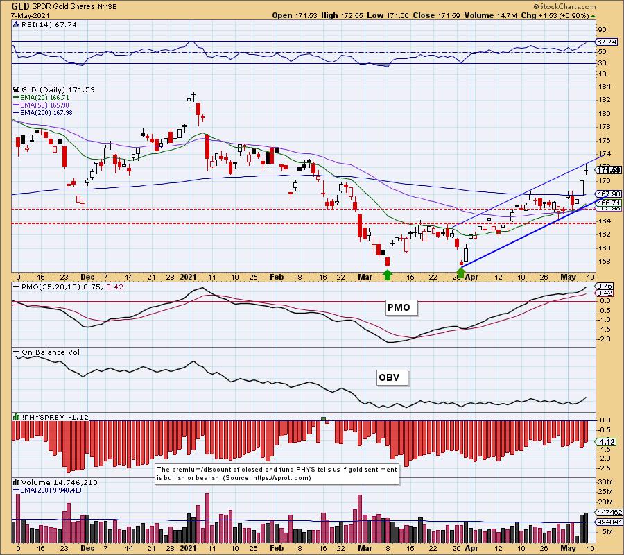Click the 166.71 EMA price tag on right axis
This screenshot has height=555, width=624.
point(609,203)
